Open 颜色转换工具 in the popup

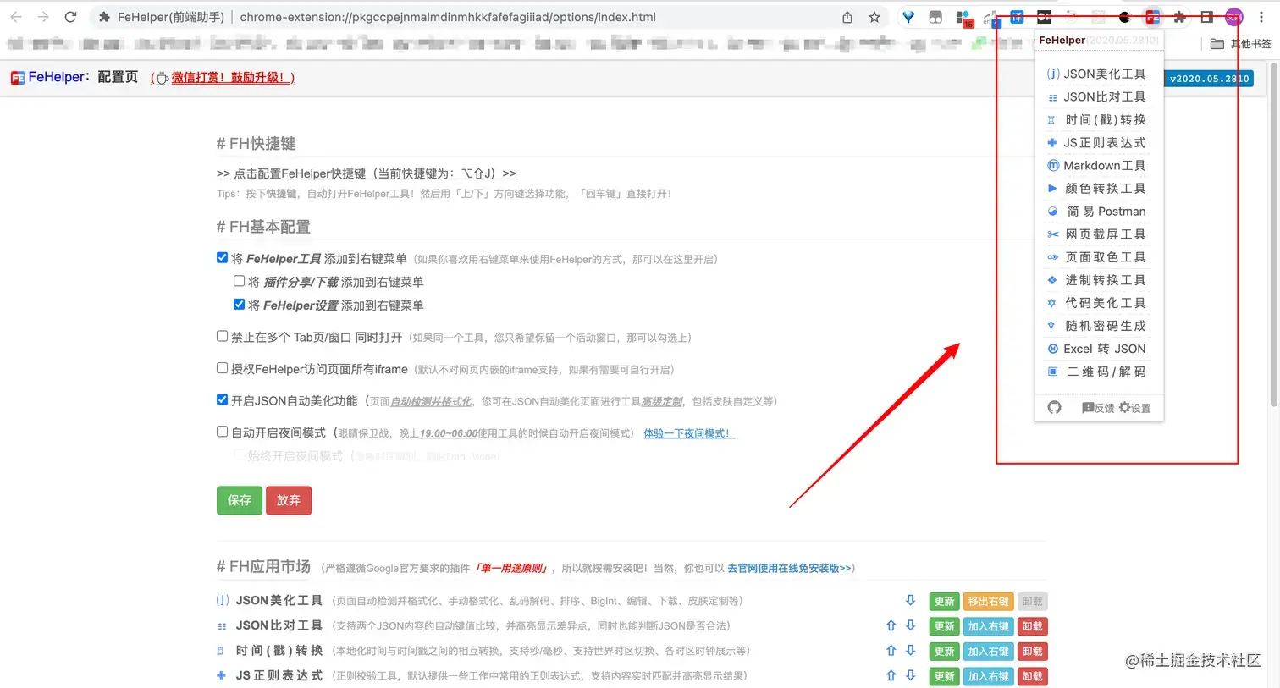coord(1097,188)
